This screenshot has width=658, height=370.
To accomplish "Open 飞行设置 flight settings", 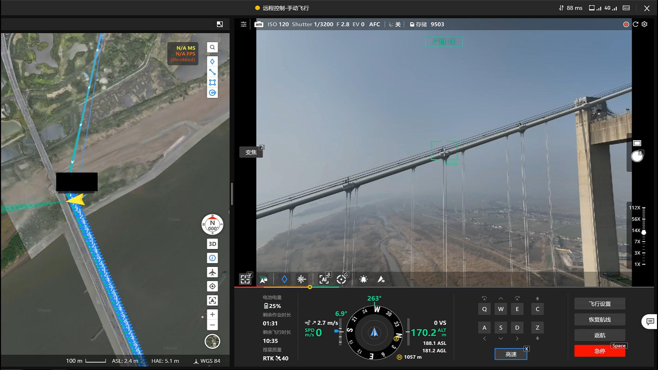I will click(600, 304).
